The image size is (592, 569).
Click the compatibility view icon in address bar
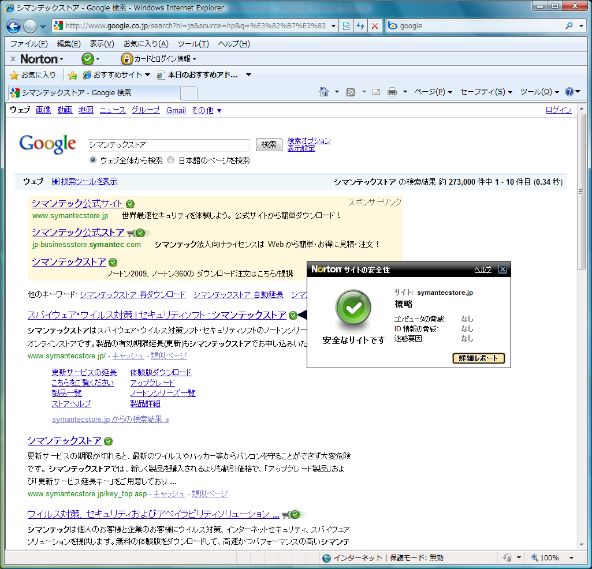(346, 26)
